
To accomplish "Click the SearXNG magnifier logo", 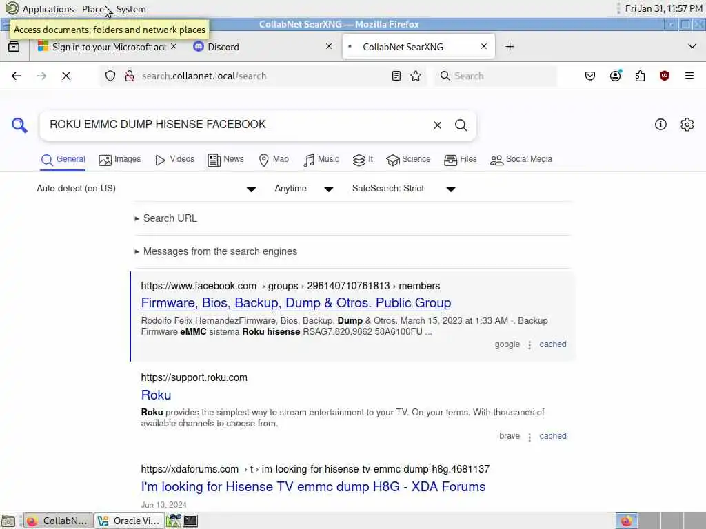I will pos(19,125).
